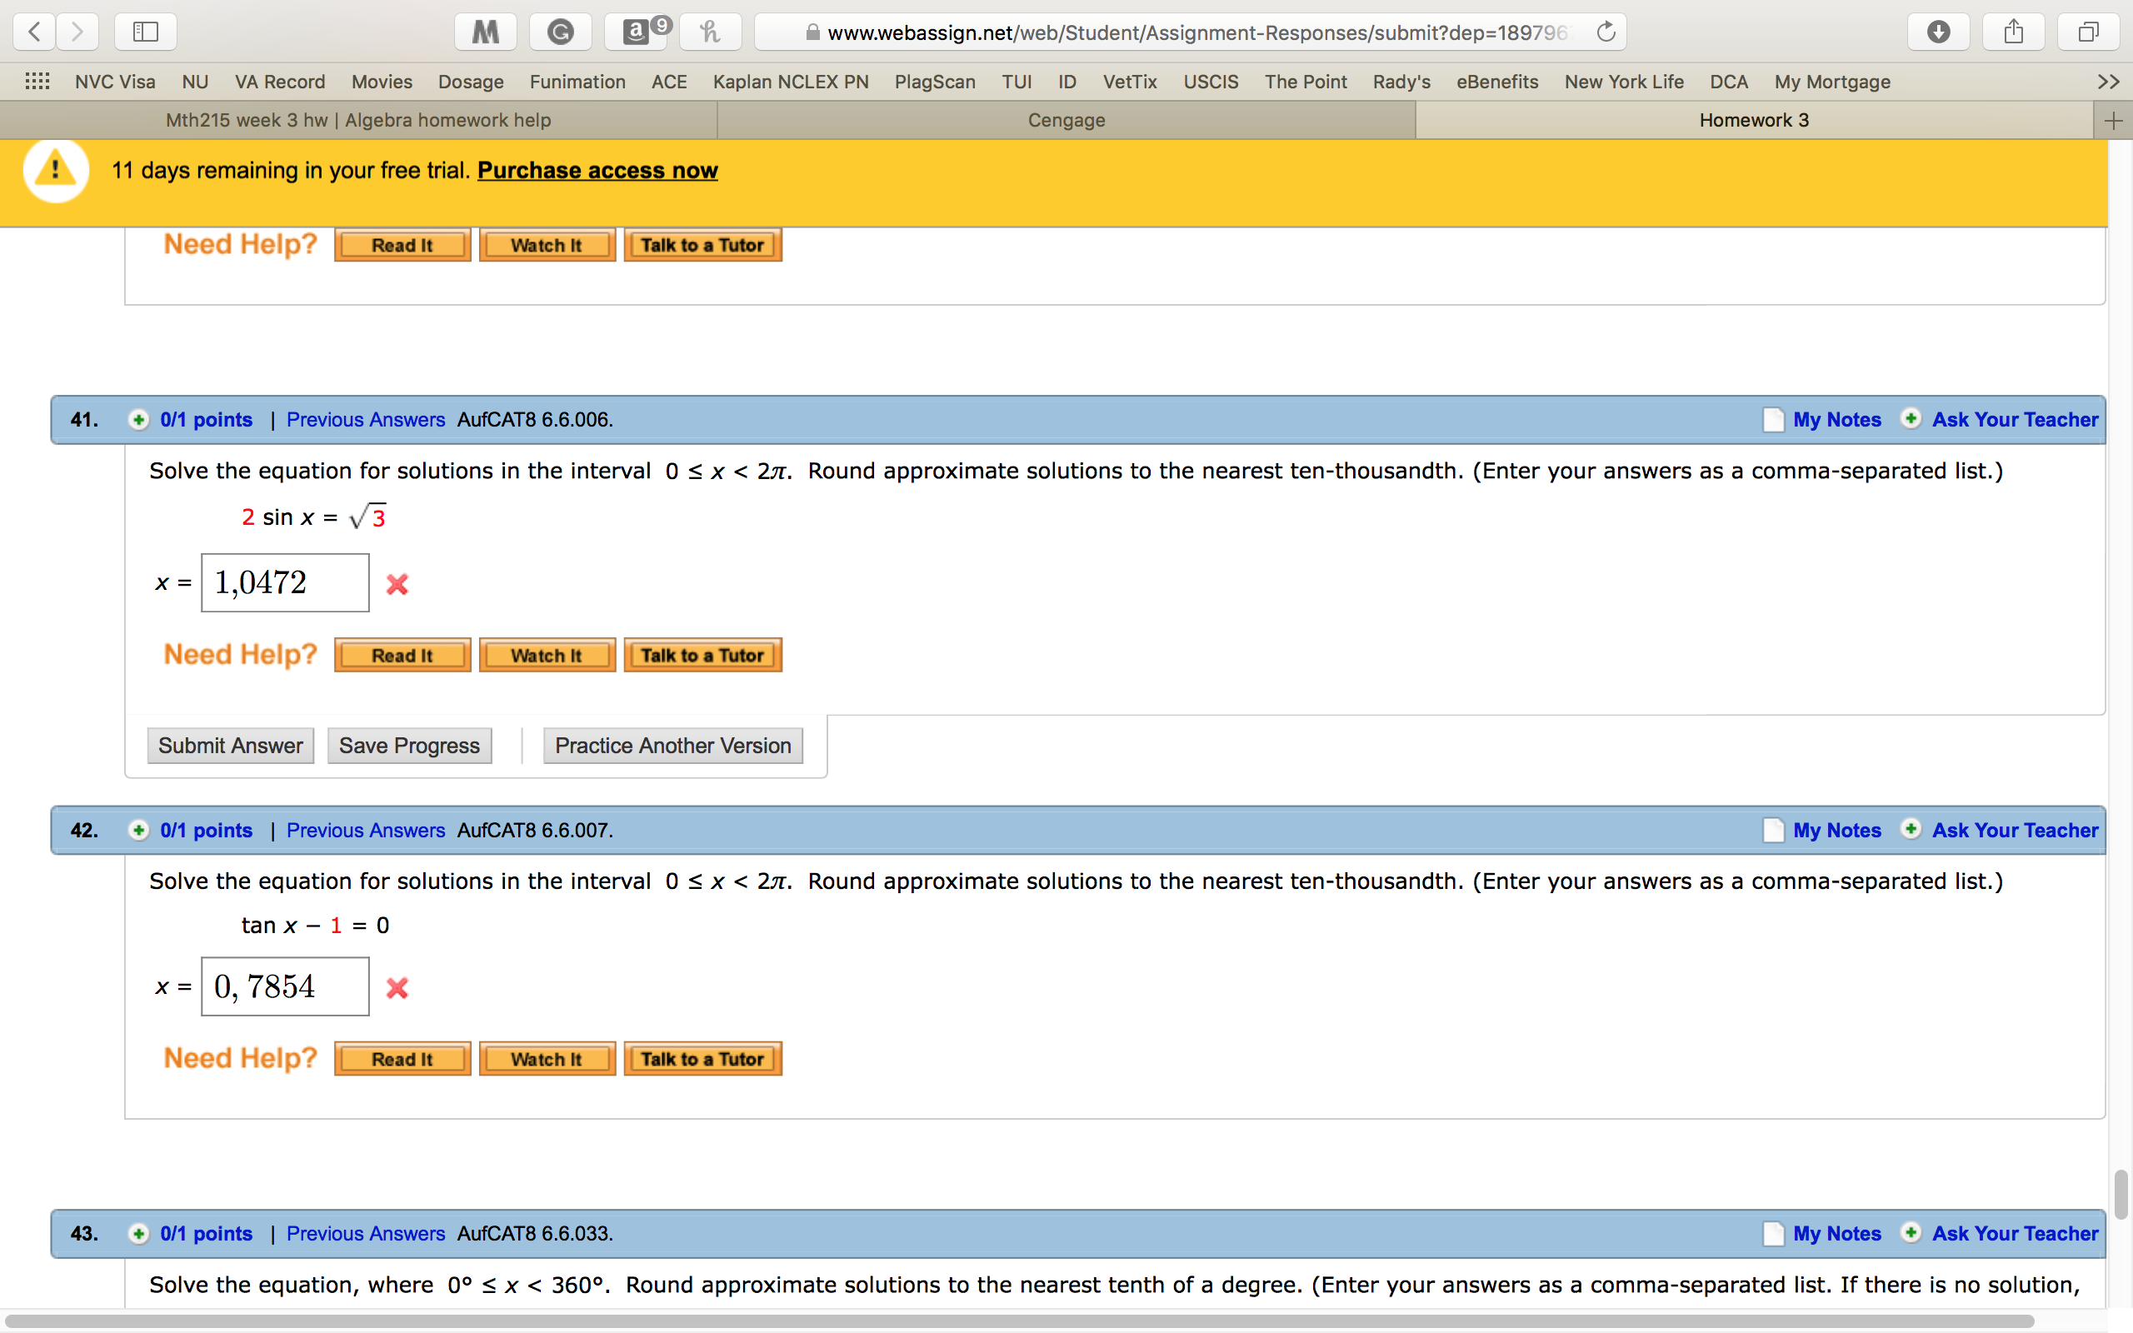The image size is (2133, 1333).
Task: Go forward to the next page
Action: click(77, 32)
